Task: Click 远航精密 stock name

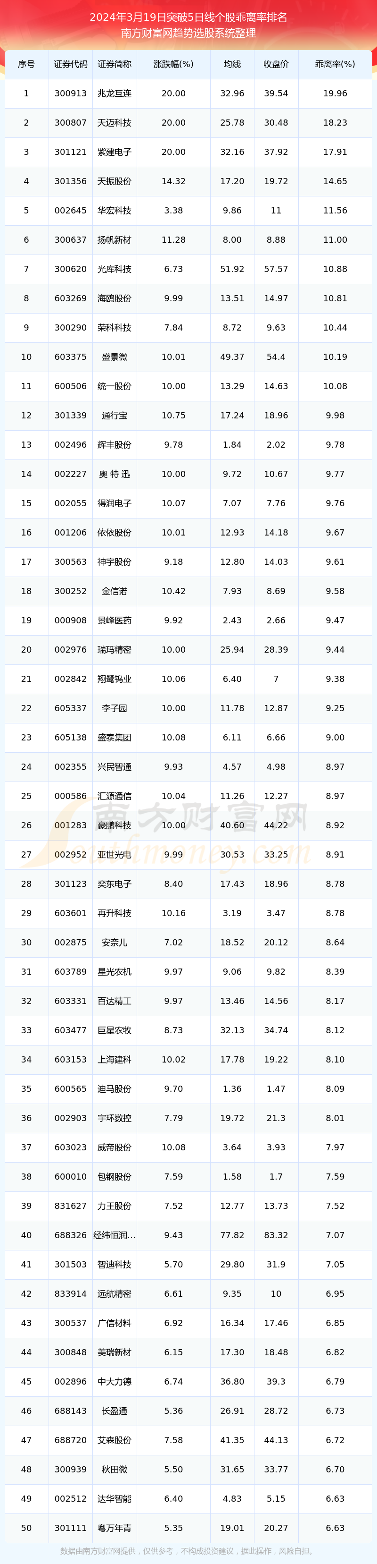Action: (115, 1293)
